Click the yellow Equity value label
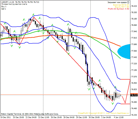138x119 pixels. coord(122,7)
